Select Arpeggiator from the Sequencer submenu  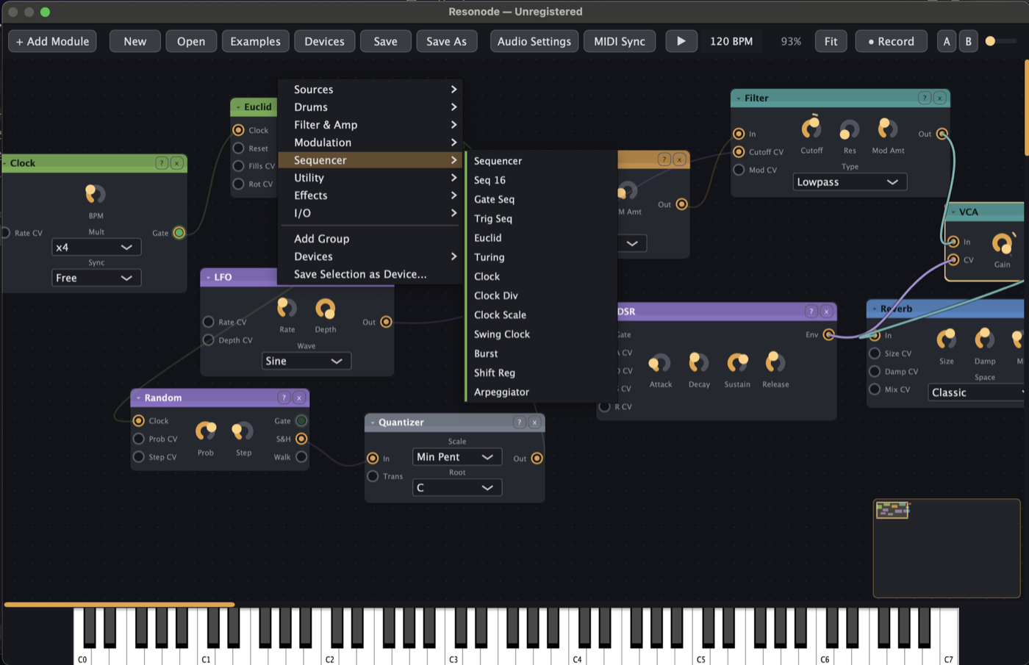tap(542, 392)
